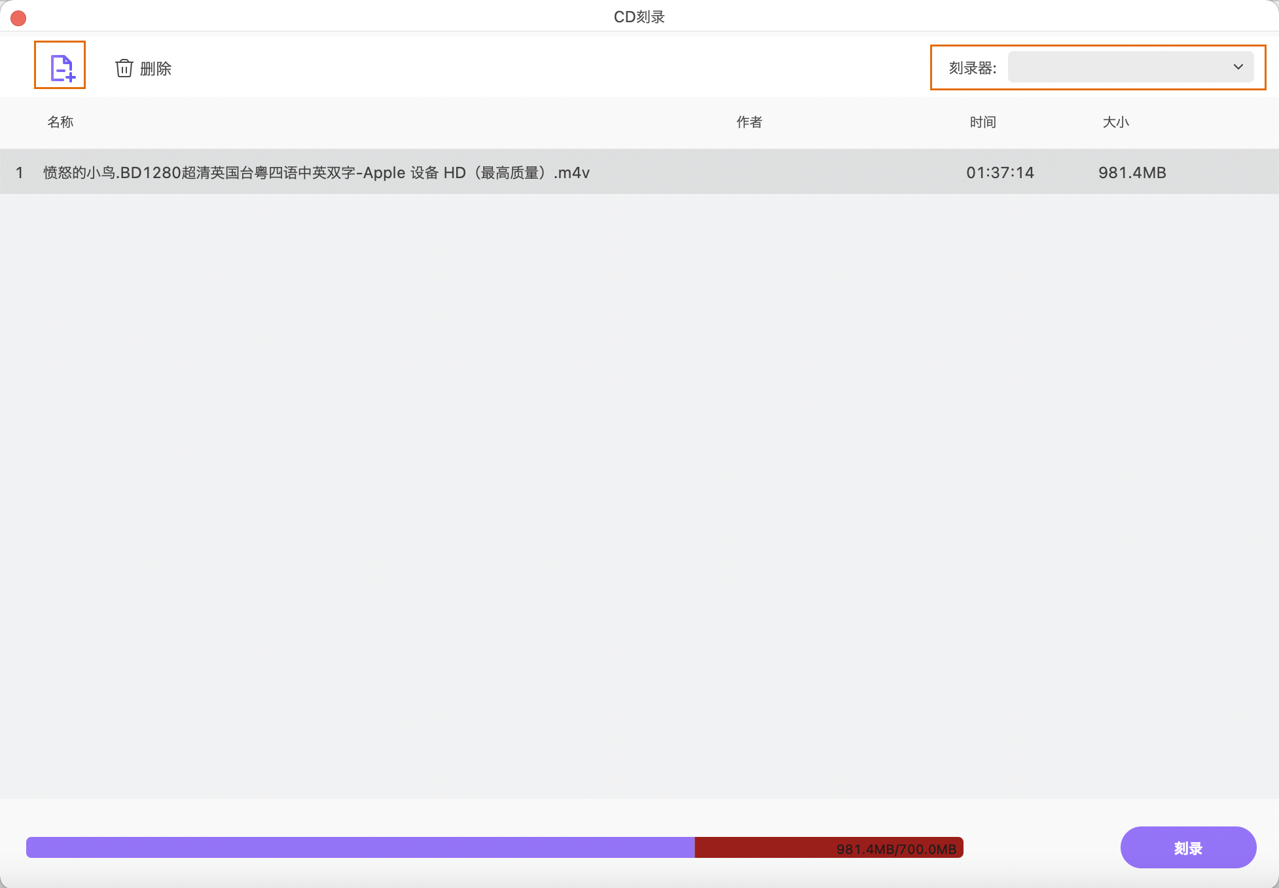Sort by 大小 column header
Screen dimensions: 1279x888
click(x=1115, y=122)
